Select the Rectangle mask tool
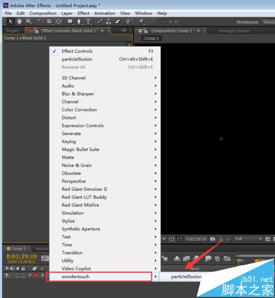 point(70,21)
